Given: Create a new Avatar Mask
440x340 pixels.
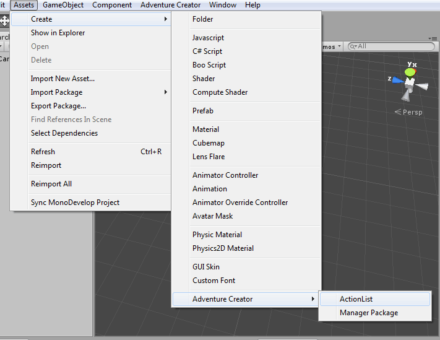Looking at the screenshot, I should click(x=246, y=216).
